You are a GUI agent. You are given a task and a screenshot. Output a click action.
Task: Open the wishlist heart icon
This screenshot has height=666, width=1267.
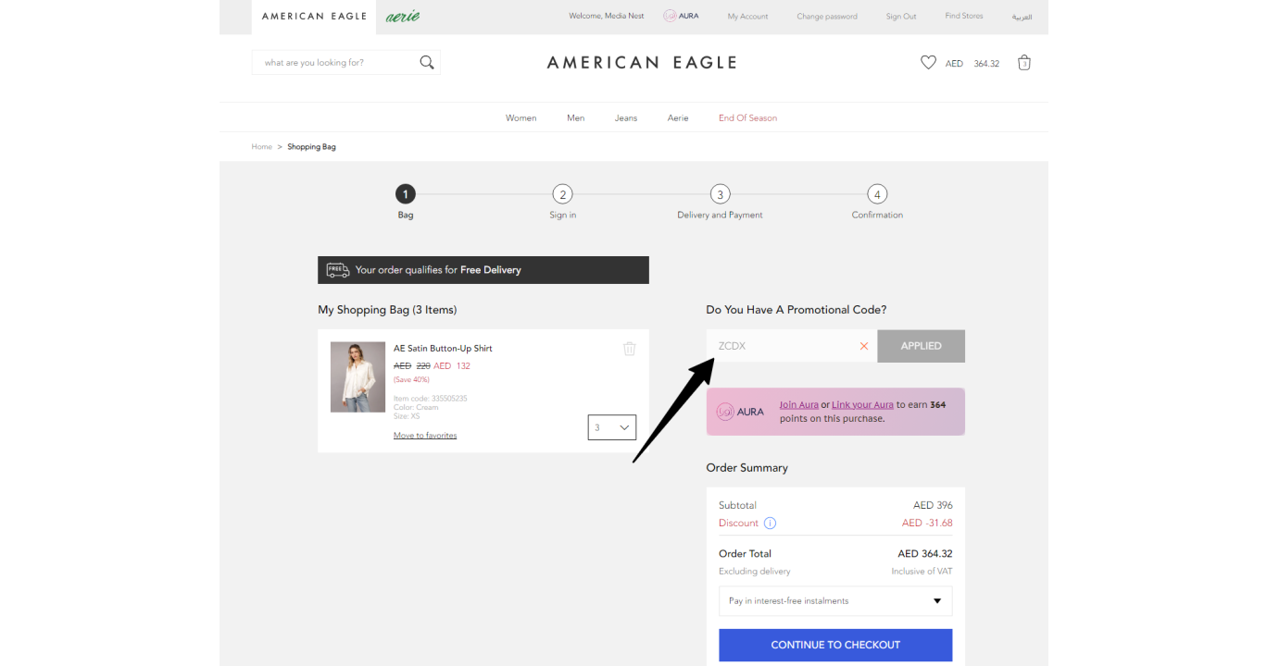coord(928,63)
